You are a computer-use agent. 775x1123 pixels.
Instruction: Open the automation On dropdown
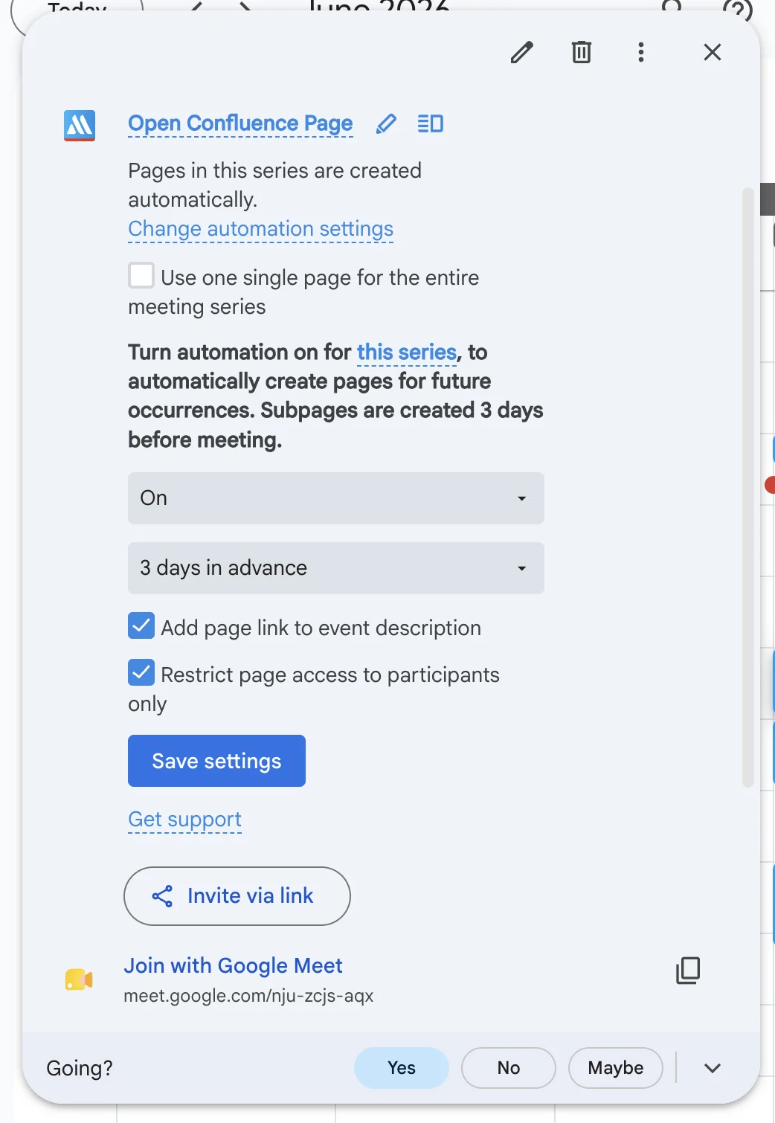pos(336,498)
